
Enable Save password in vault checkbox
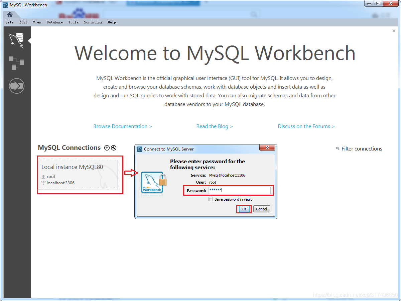pyautogui.click(x=211, y=199)
